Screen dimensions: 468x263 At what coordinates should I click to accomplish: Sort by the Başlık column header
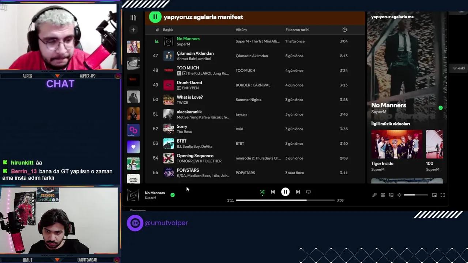(x=168, y=30)
